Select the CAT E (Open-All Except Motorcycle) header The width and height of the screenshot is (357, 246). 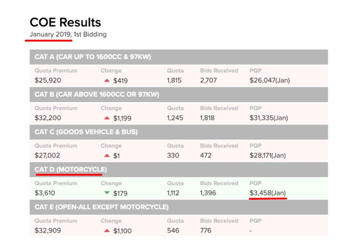tap(101, 207)
